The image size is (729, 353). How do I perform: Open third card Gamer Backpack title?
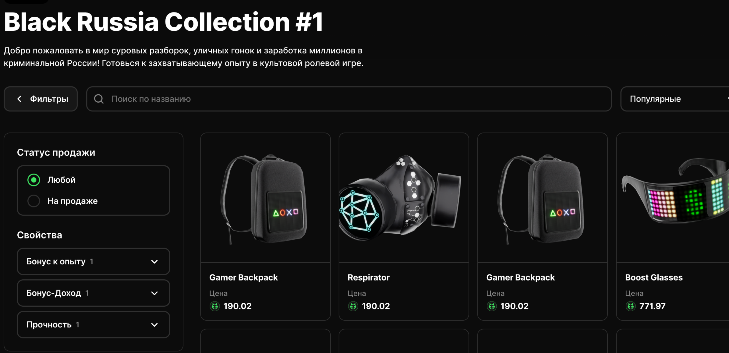click(521, 277)
